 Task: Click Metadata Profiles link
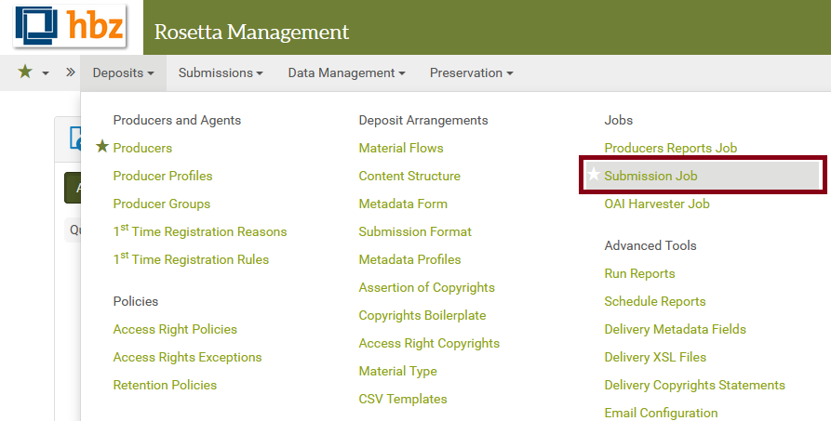[409, 259]
